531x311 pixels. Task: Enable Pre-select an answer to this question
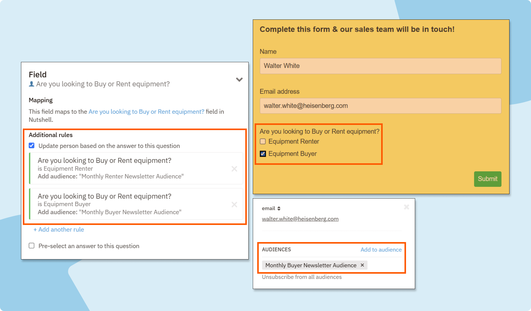coord(31,246)
